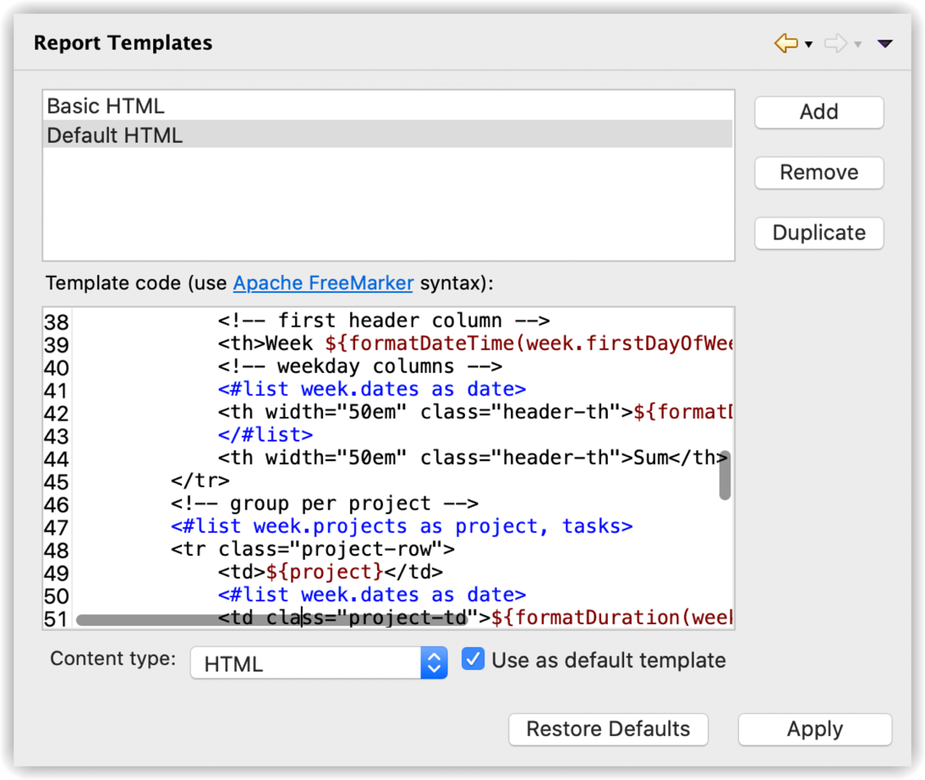Click line 42 with class="header-th">${format
Screen dimensions: 925x780
click(475, 412)
